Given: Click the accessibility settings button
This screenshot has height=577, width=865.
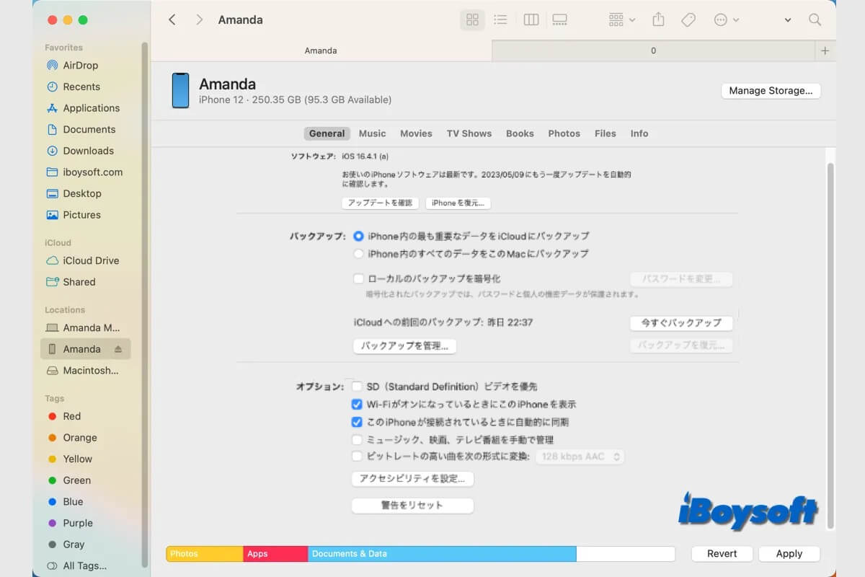Looking at the screenshot, I should (412, 479).
